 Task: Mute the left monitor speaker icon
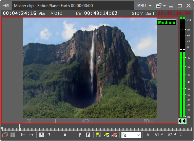pyautogui.click(x=181, y=121)
